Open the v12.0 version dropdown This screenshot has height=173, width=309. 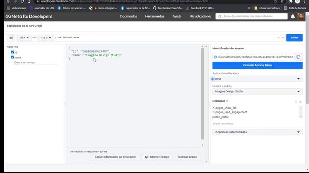click(46, 37)
